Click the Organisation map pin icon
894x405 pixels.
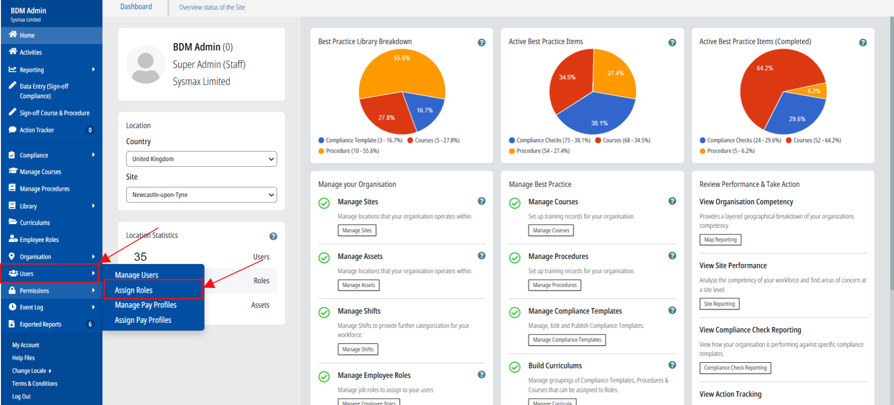point(12,257)
